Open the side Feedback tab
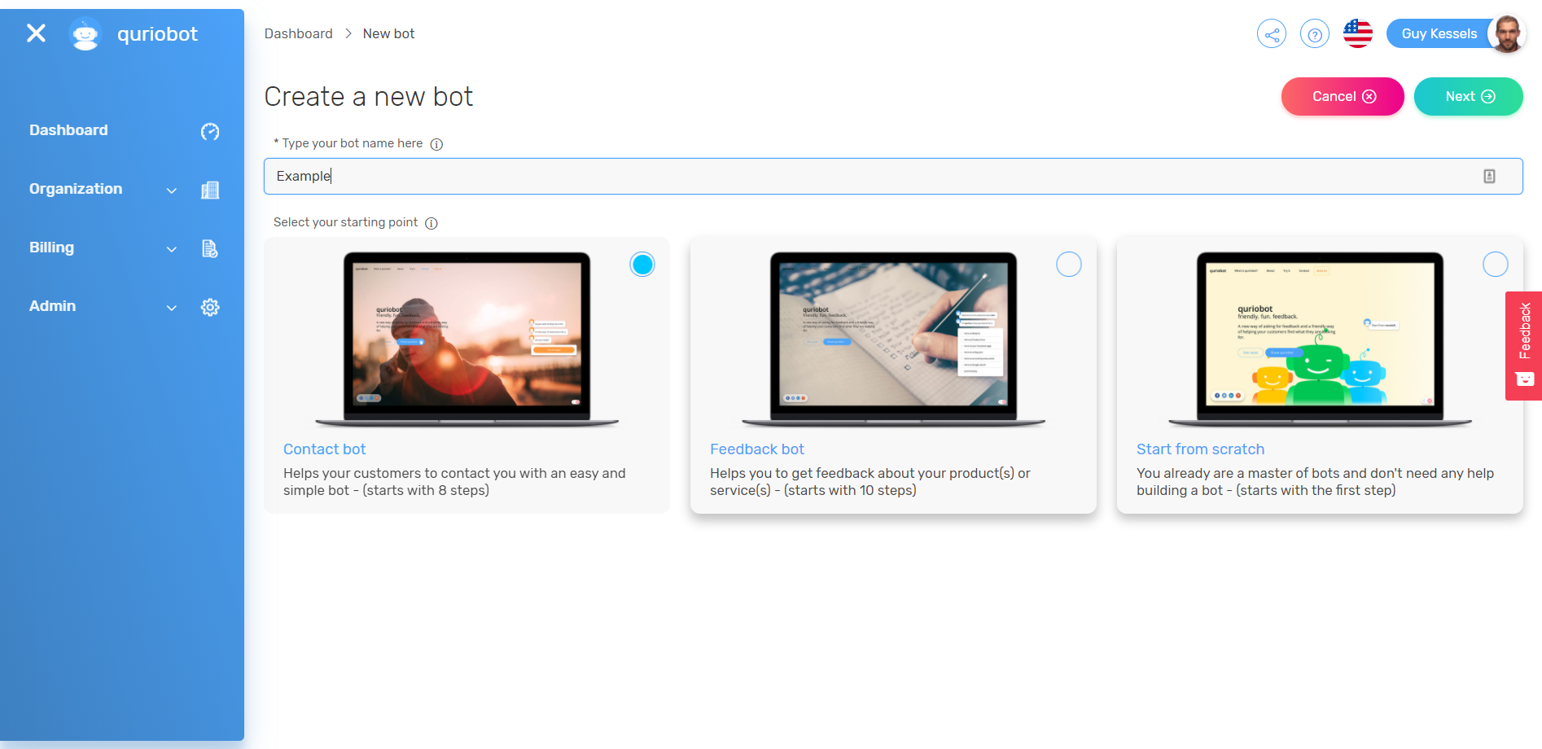The height and width of the screenshot is (749, 1542). coord(1524,345)
